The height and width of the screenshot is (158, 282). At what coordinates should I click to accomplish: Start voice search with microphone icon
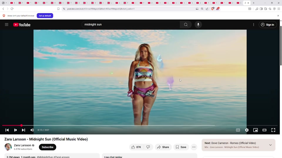pos(198,25)
